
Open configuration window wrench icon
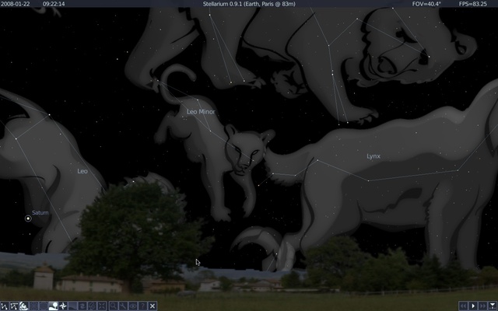123,306
